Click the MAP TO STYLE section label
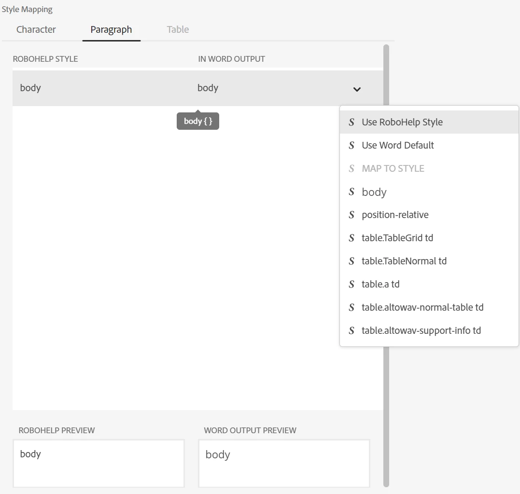The image size is (520, 494). (x=393, y=168)
